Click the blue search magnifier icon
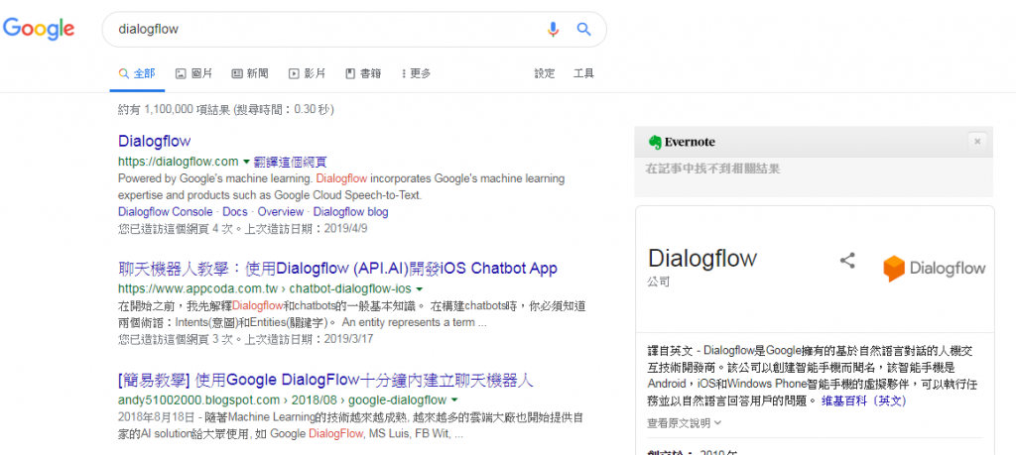Image resolution: width=1016 pixels, height=455 pixels. (x=583, y=29)
